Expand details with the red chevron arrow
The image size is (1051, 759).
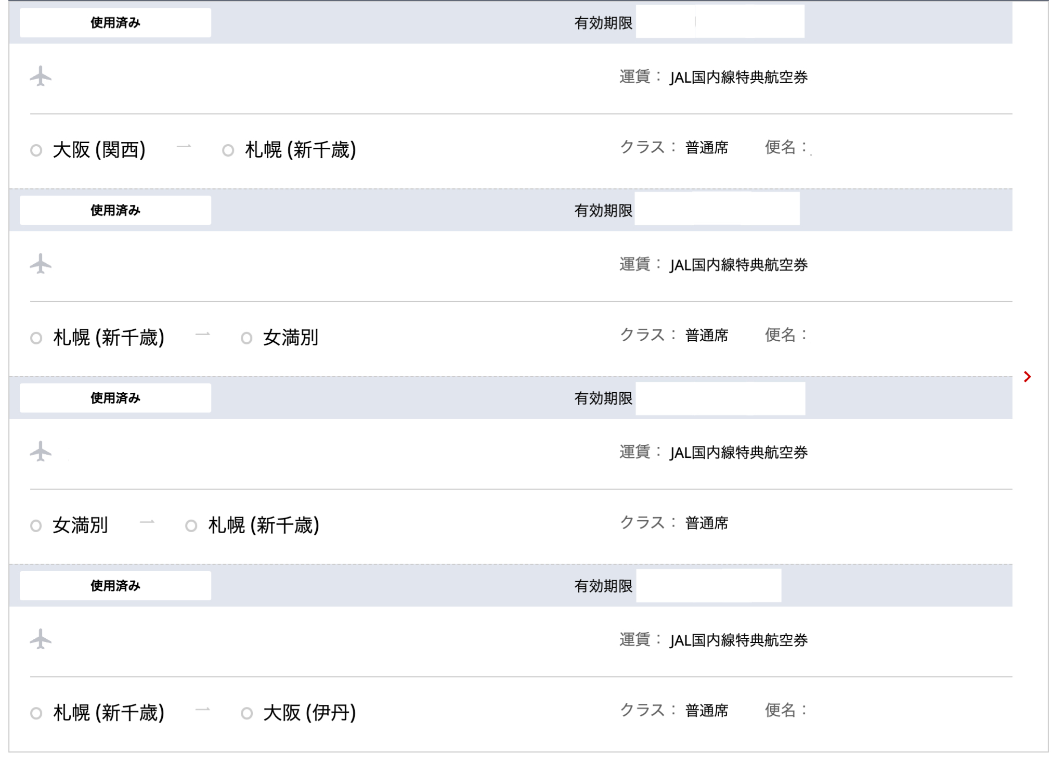(1027, 377)
